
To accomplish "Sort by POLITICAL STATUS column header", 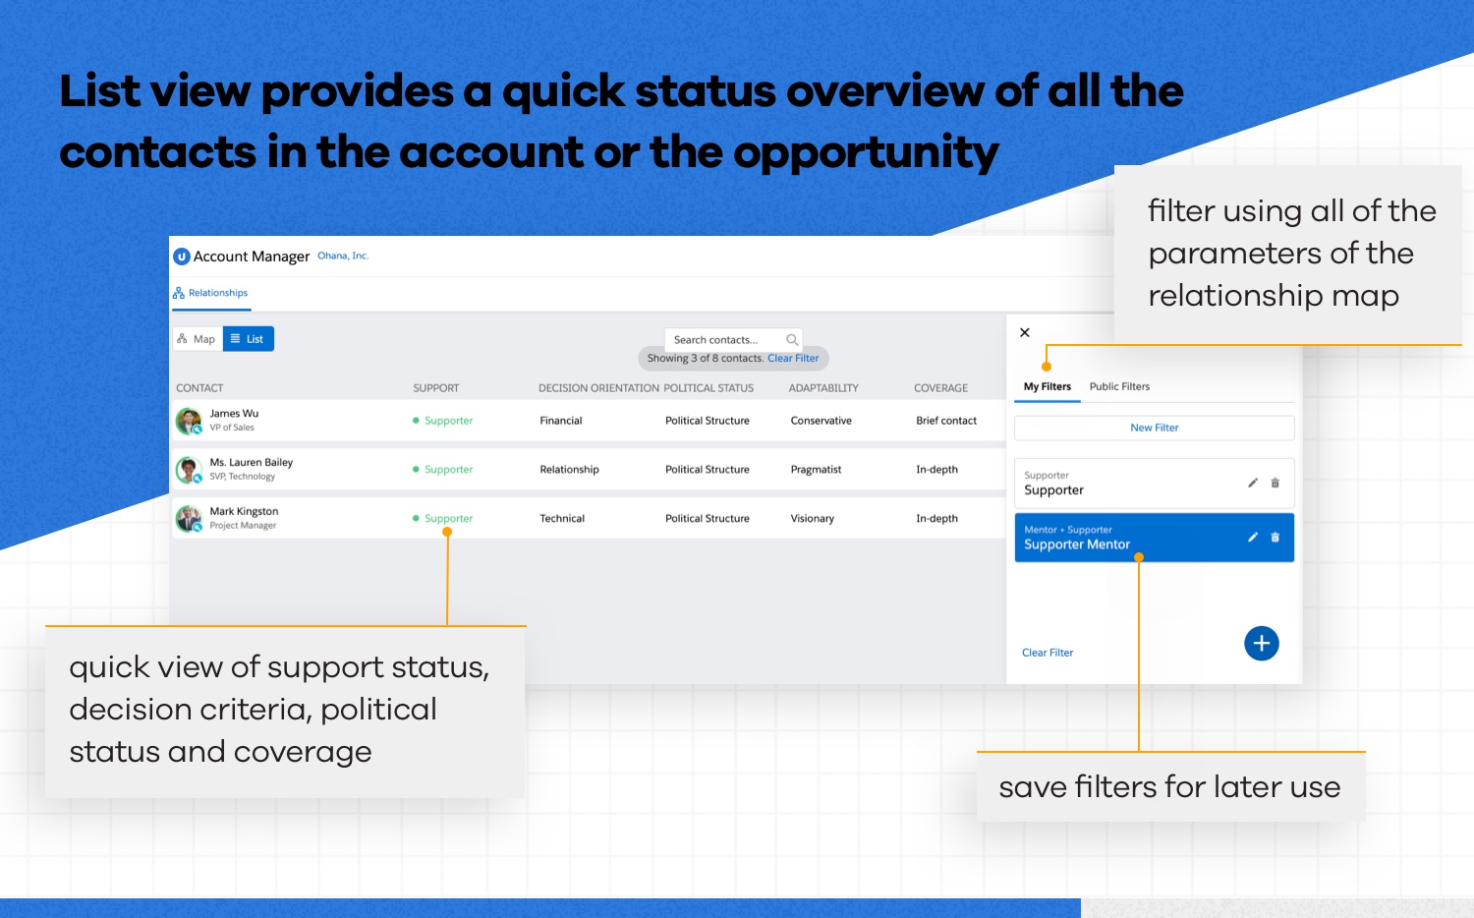I will coord(709,388).
